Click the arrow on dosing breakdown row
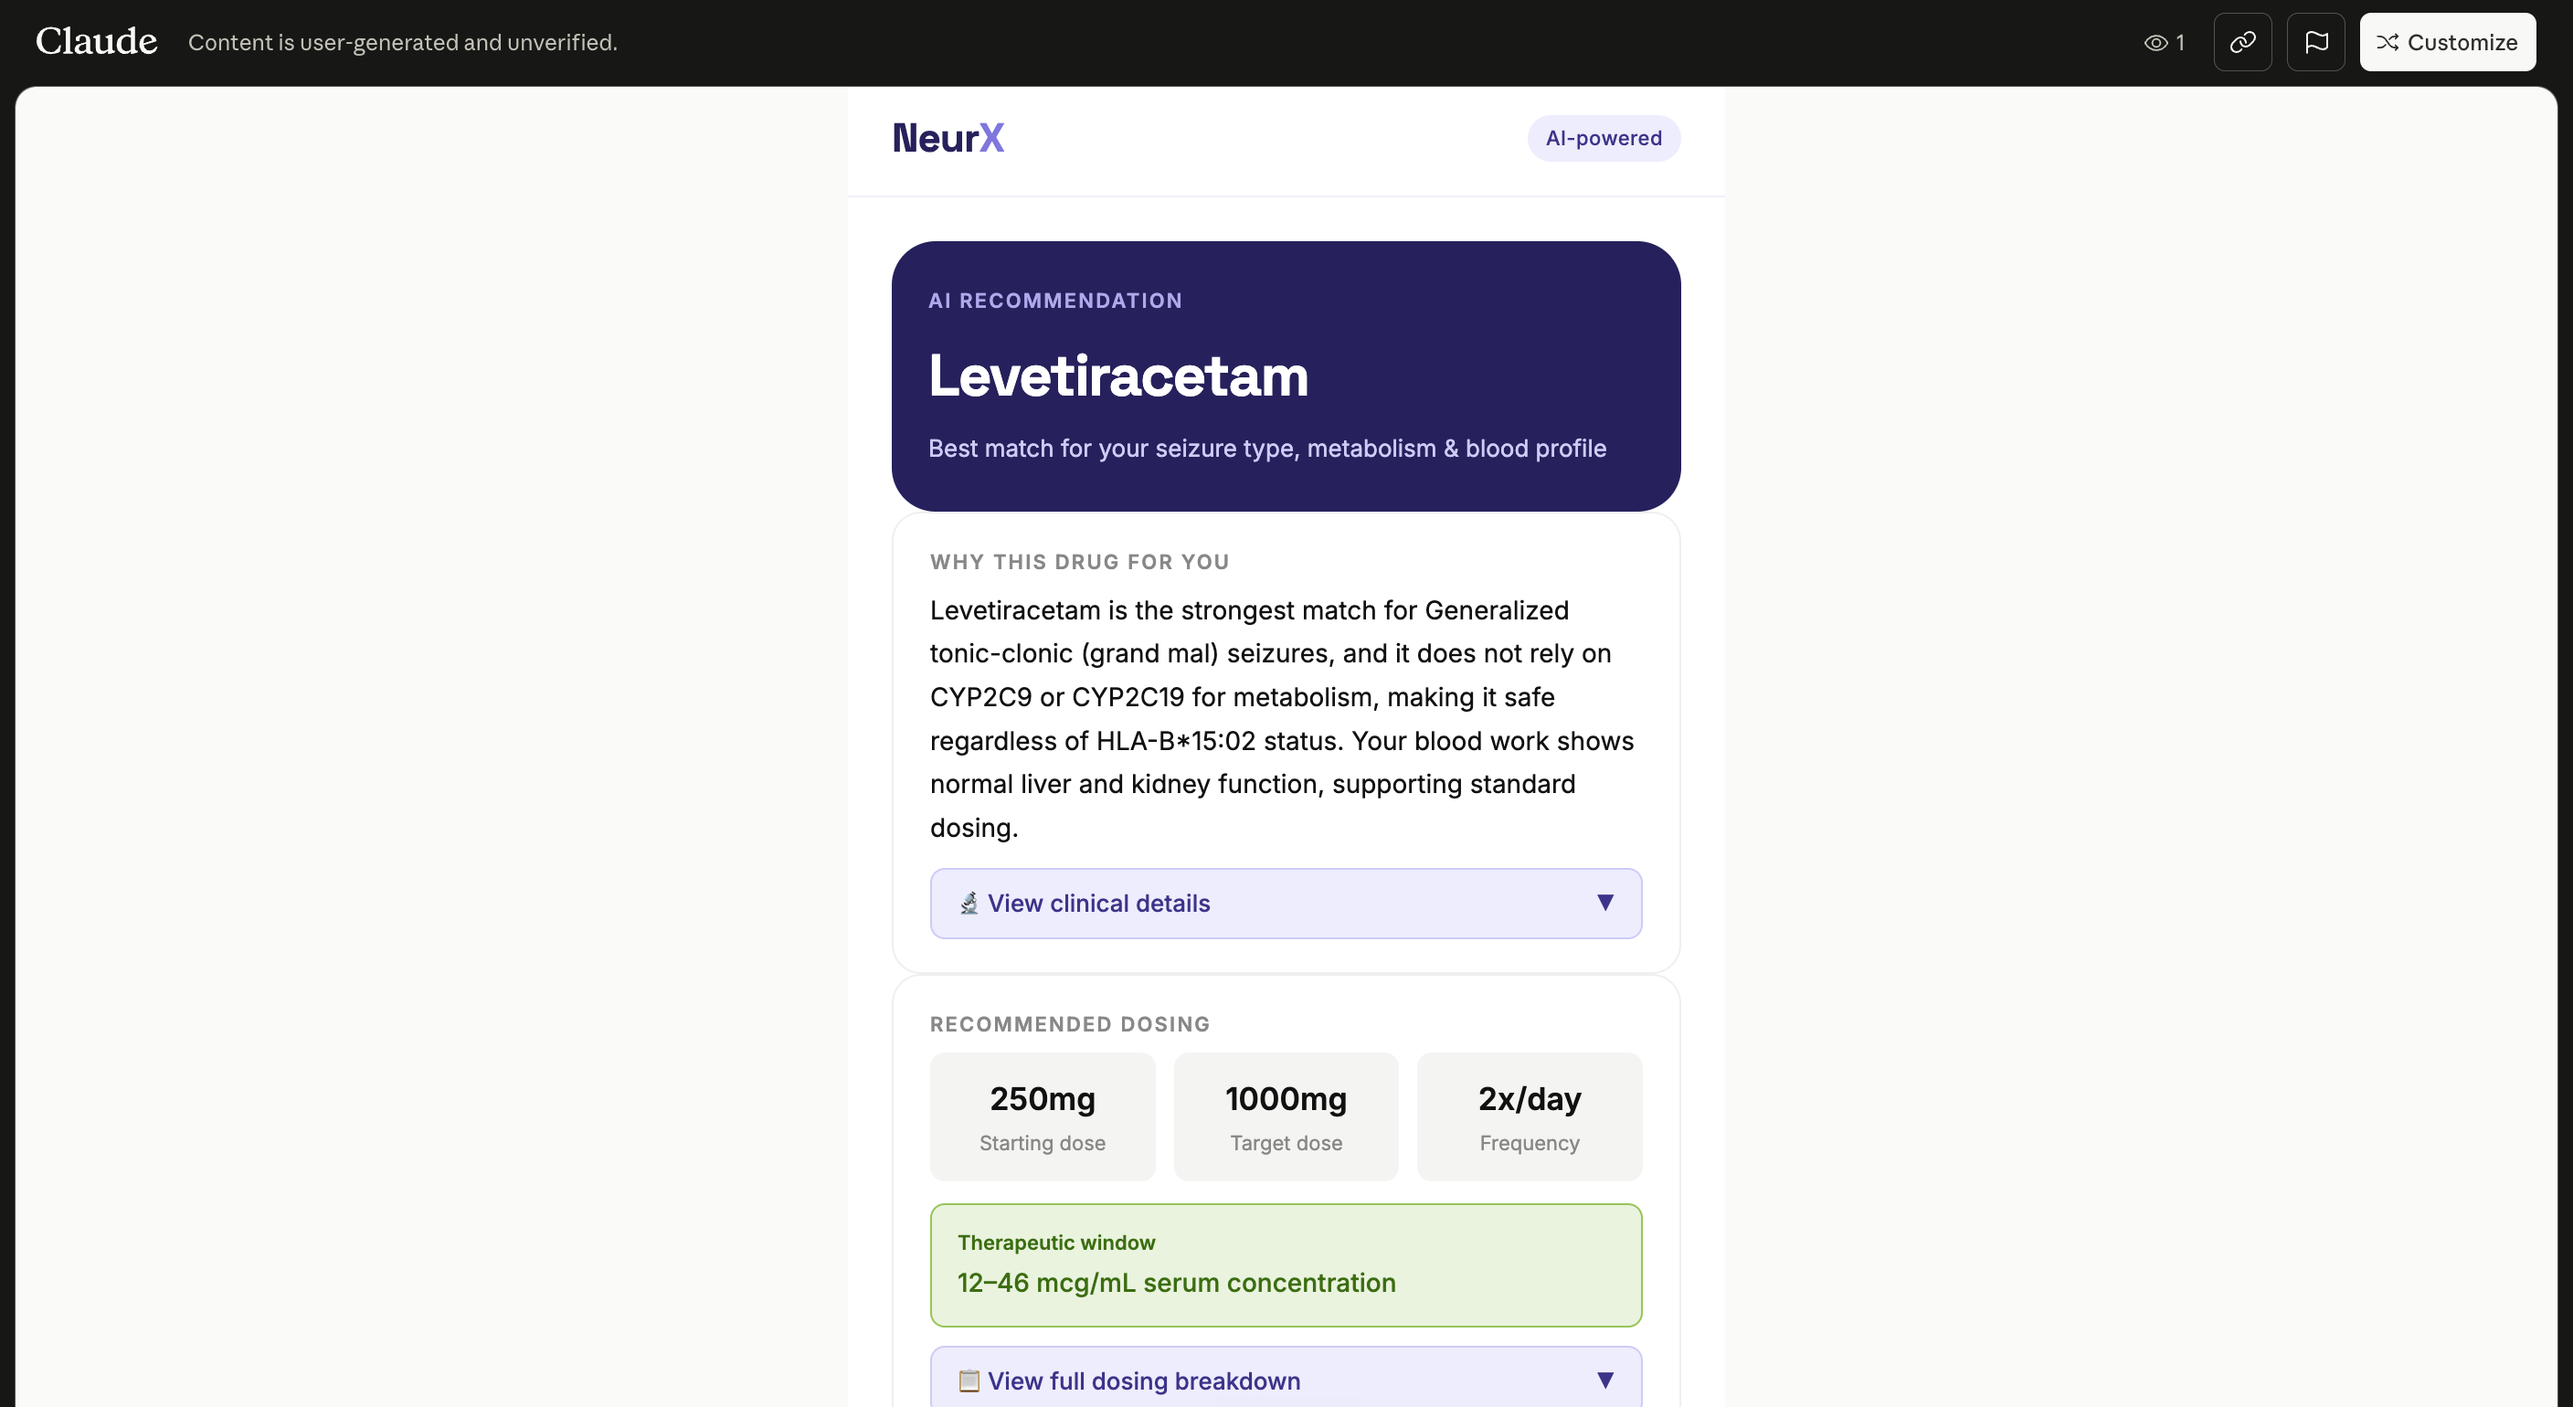 (1605, 1380)
